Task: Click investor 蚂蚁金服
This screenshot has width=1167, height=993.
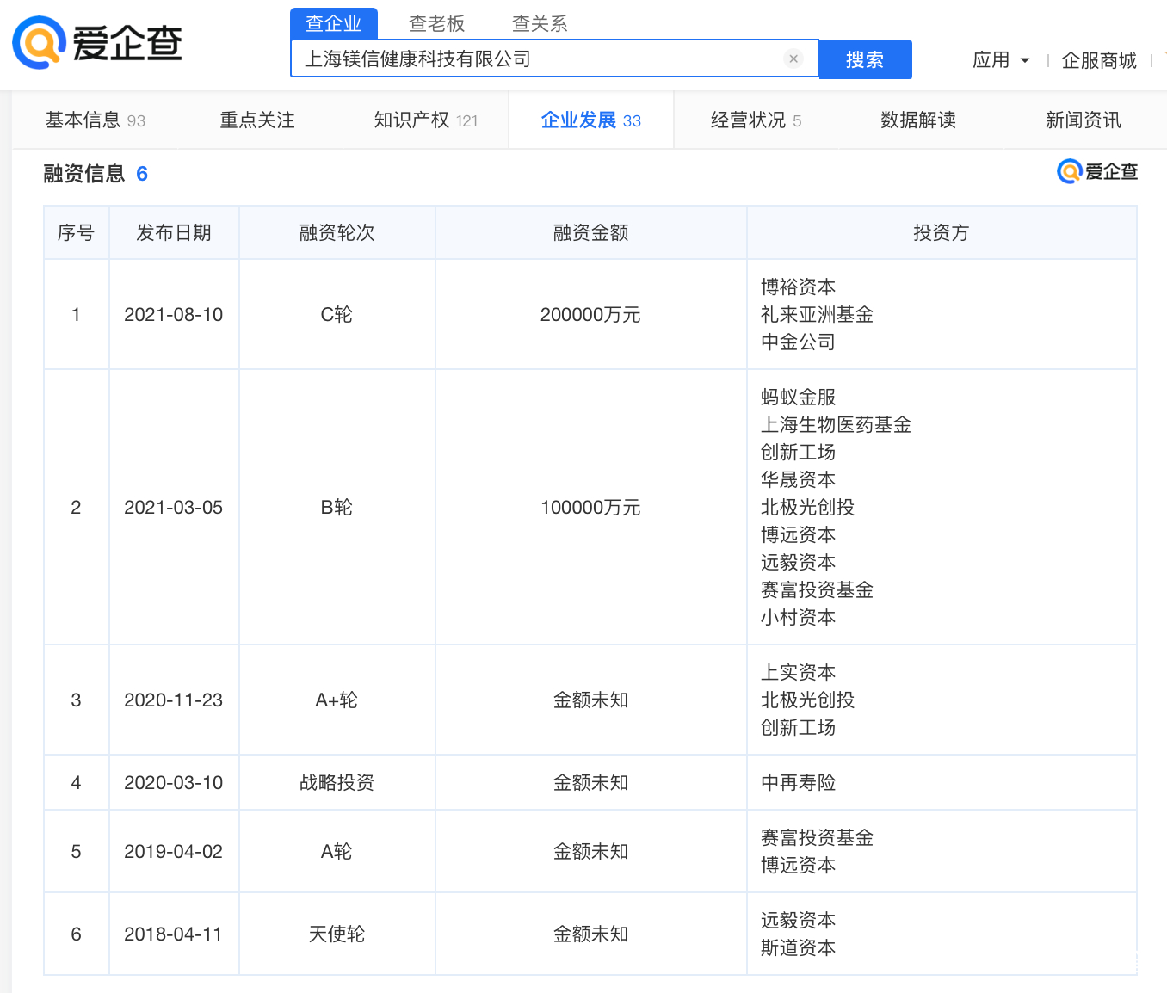Action: [x=798, y=398]
